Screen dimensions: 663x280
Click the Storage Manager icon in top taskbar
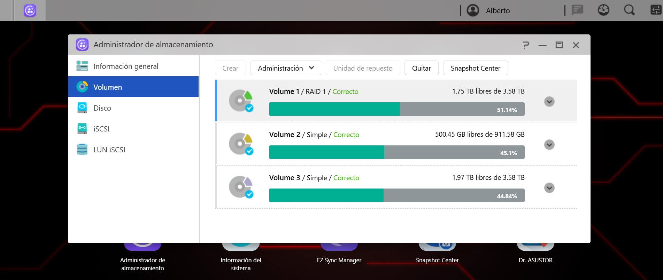coord(30,10)
